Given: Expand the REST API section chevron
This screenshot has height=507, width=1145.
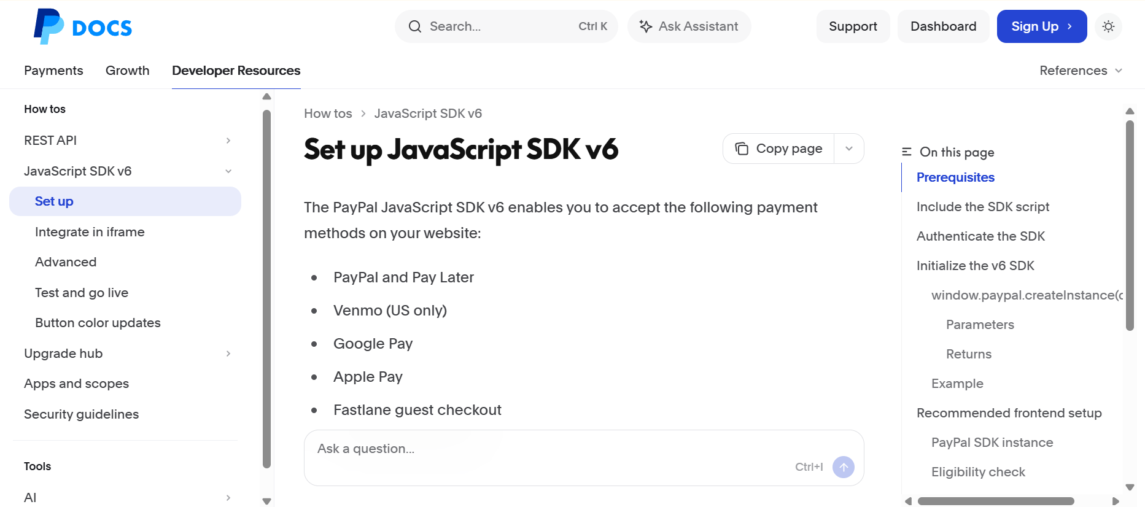Looking at the screenshot, I should click(228, 141).
